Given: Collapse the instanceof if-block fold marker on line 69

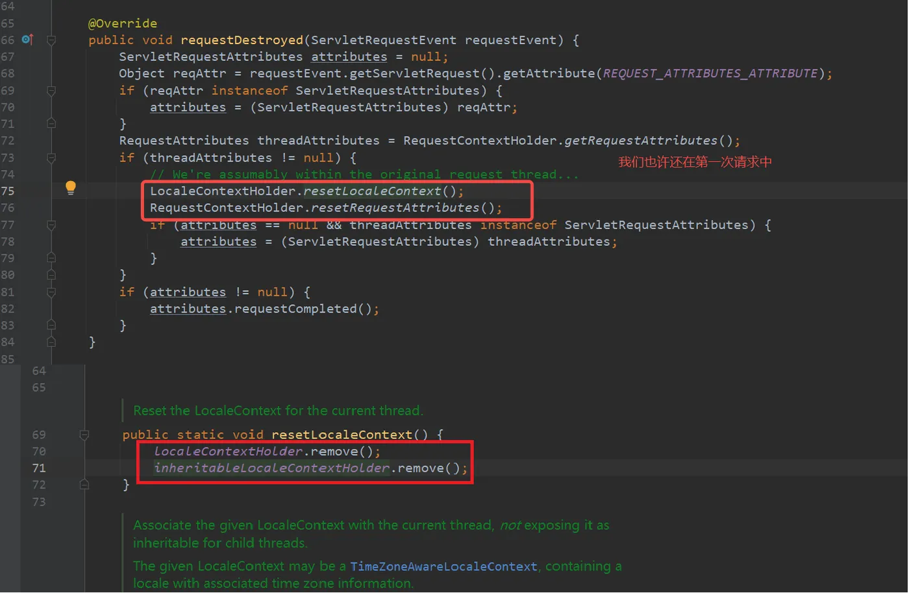Looking at the screenshot, I should [x=51, y=91].
